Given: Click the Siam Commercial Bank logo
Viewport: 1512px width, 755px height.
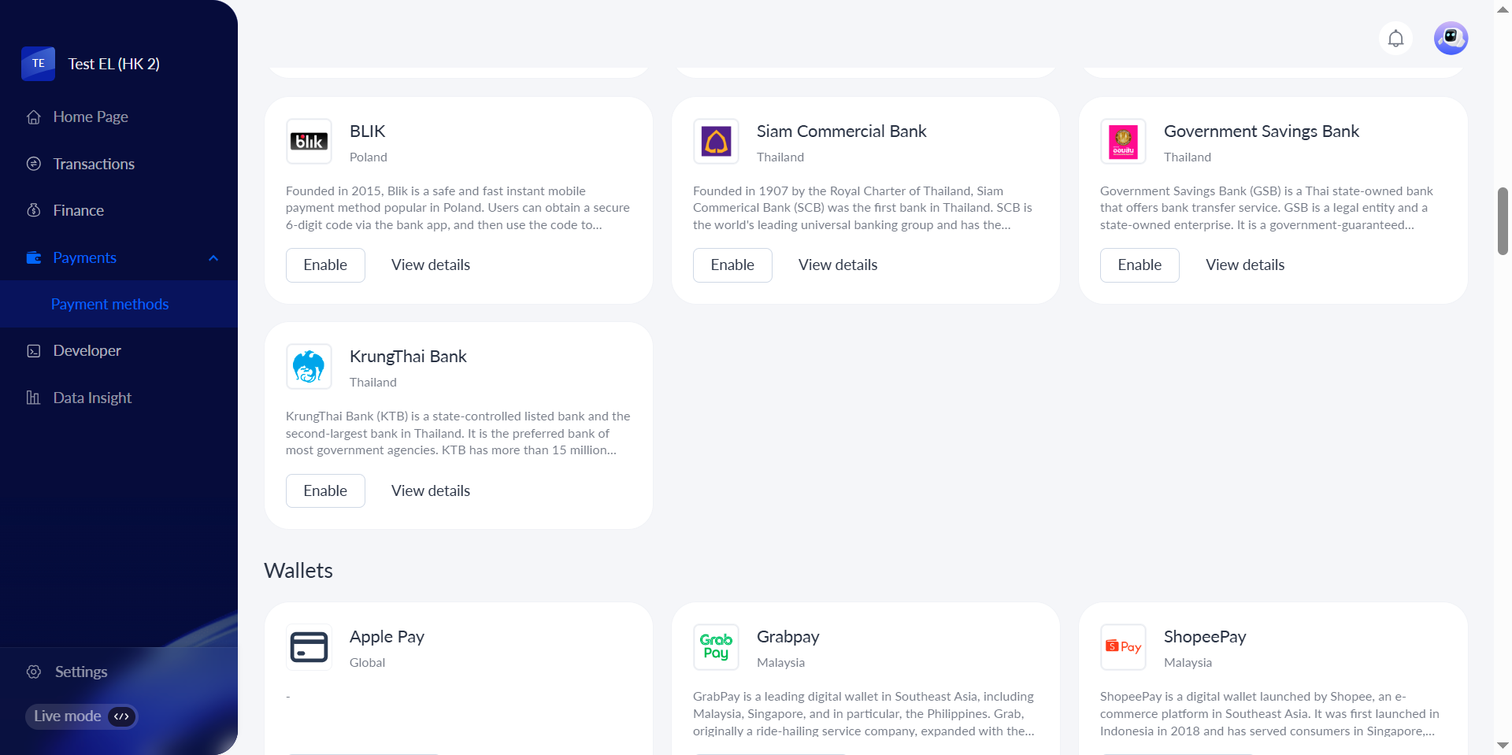Looking at the screenshot, I should pyautogui.click(x=716, y=142).
